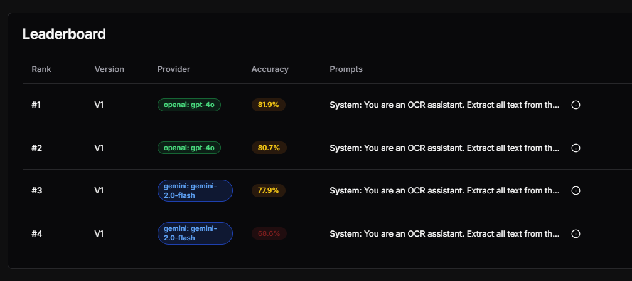Click gemini-2.0-flash tag in rank #3 row
Image resolution: width=632 pixels, height=281 pixels.
[195, 190]
